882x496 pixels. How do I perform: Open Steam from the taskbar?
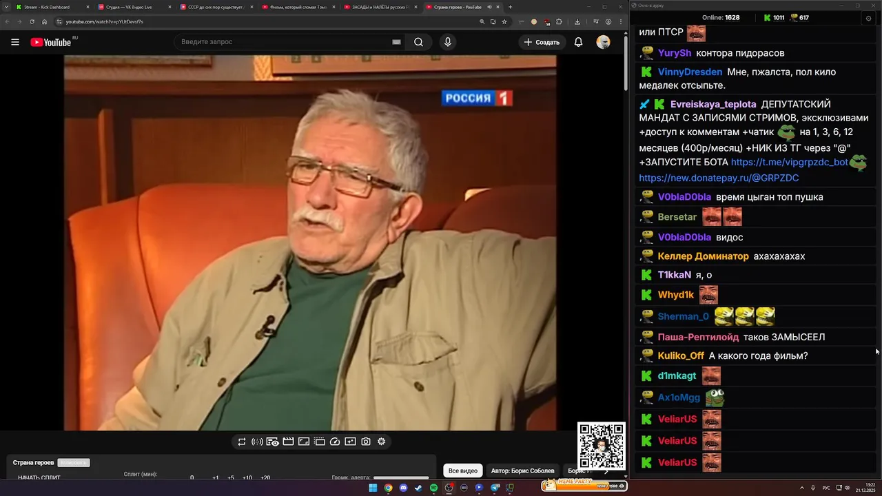coord(418,488)
